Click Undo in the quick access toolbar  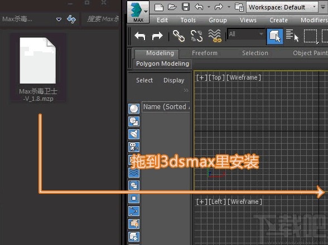(x=199, y=7)
